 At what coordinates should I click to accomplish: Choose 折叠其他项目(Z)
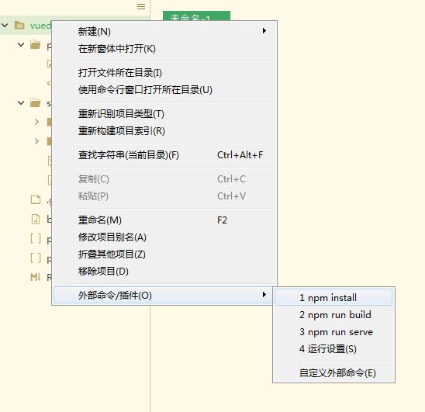click(164, 254)
